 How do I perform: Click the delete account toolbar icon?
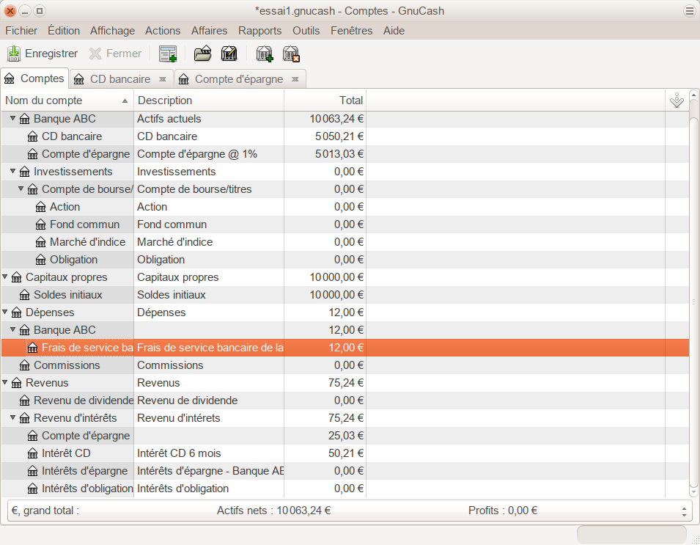pos(291,54)
